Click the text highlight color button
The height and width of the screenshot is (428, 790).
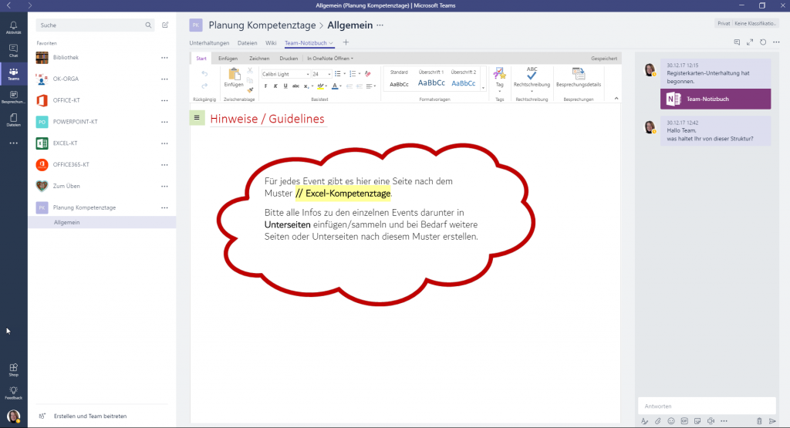[320, 86]
